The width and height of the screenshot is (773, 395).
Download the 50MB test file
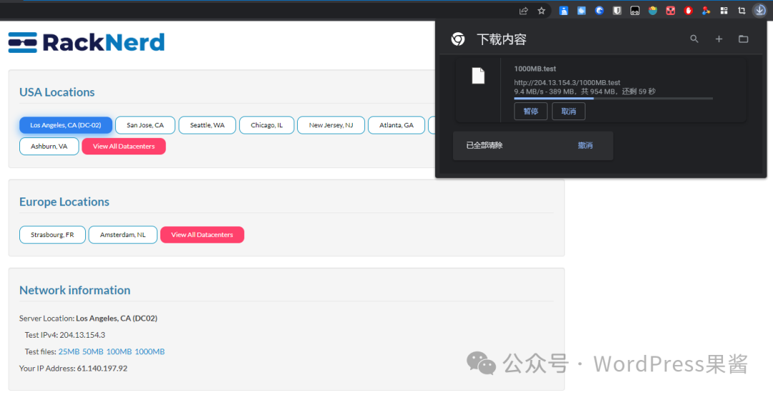(92, 351)
